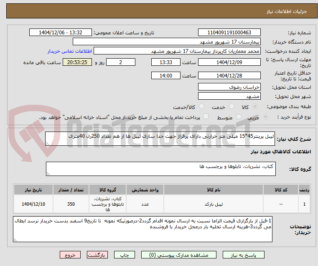
Task: Click the پاسخ به نیاز button
Action: (x=243, y=255)
